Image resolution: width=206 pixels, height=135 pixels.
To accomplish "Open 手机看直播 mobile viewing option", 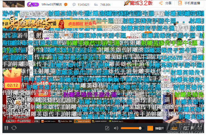I will [x=189, y=3].
